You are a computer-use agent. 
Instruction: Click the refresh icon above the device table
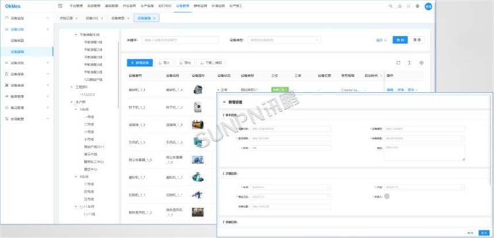point(398,63)
